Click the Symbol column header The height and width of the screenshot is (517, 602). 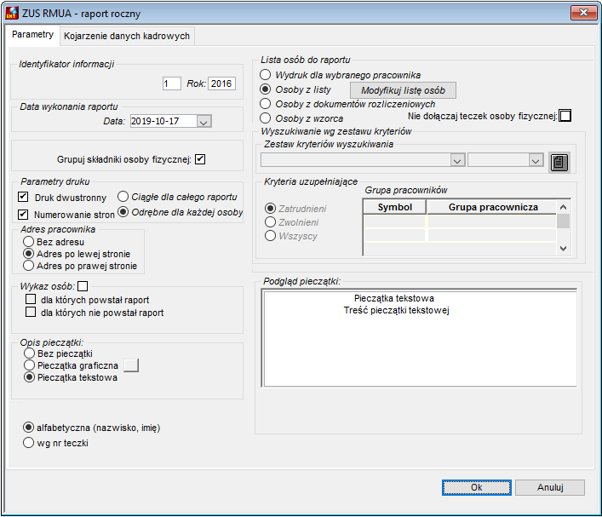395,207
